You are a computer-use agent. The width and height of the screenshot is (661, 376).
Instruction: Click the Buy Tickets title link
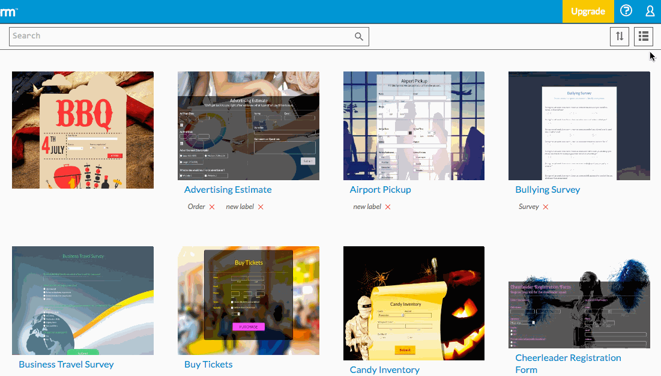pyautogui.click(x=208, y=365)
